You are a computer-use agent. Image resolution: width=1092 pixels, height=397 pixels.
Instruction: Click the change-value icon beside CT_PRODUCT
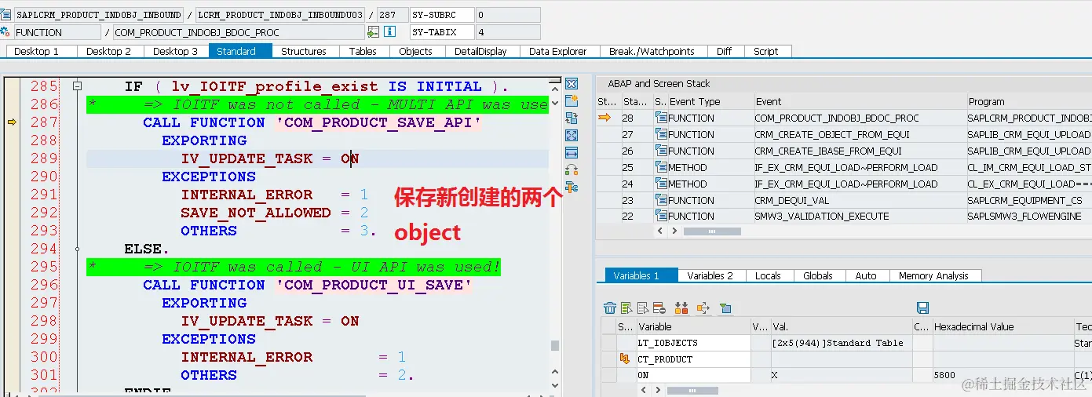625,359
